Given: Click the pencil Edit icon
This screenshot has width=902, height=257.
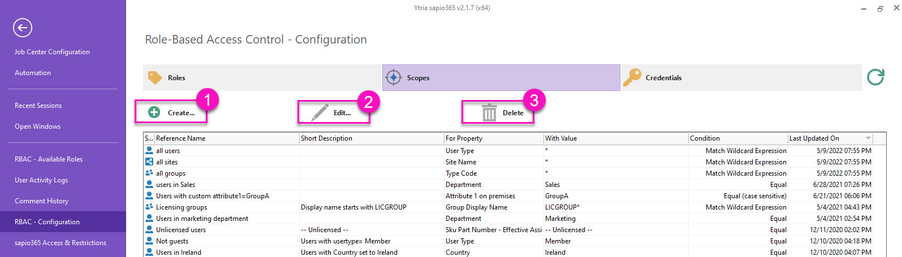Looking at the screenshot, I should [320, 112].
